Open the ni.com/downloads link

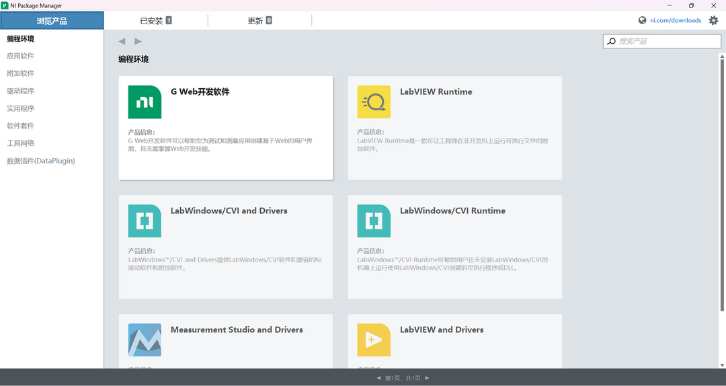click(675, 21)
